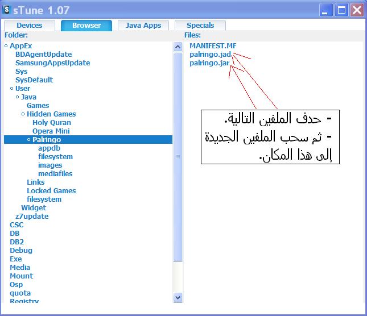This screenshot has width=367, height=316.
Task: Select the Links folder
Action: click(36, 182)
